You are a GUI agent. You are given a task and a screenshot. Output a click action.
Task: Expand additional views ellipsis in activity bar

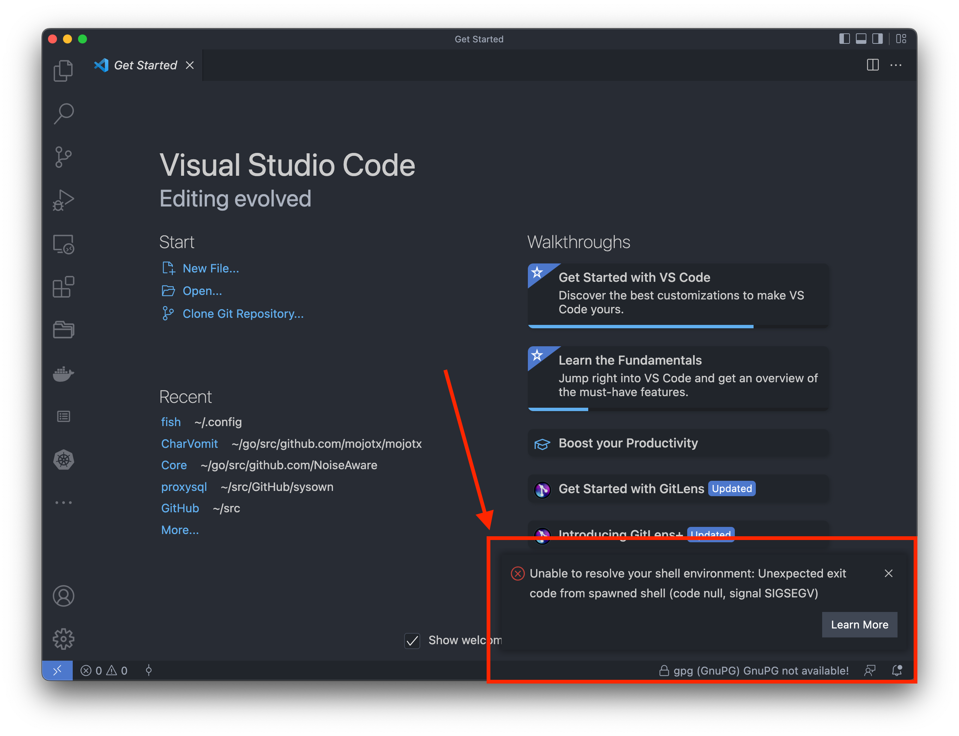(x=63, y=503)
